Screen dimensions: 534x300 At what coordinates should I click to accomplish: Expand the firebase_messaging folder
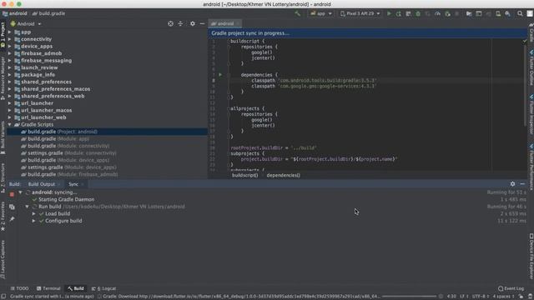click(9, 61)
